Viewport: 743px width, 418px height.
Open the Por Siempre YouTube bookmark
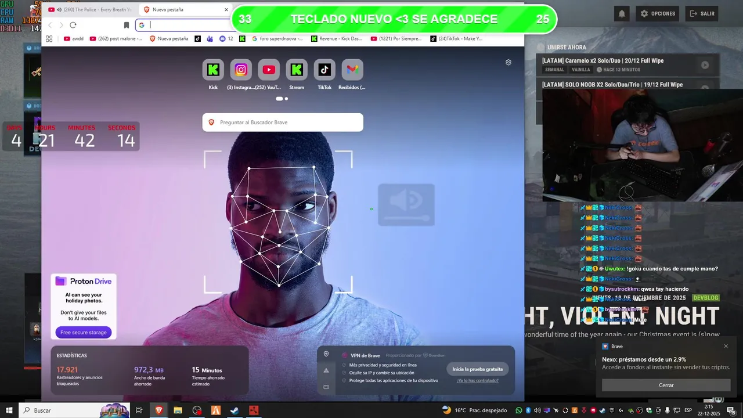398,39
